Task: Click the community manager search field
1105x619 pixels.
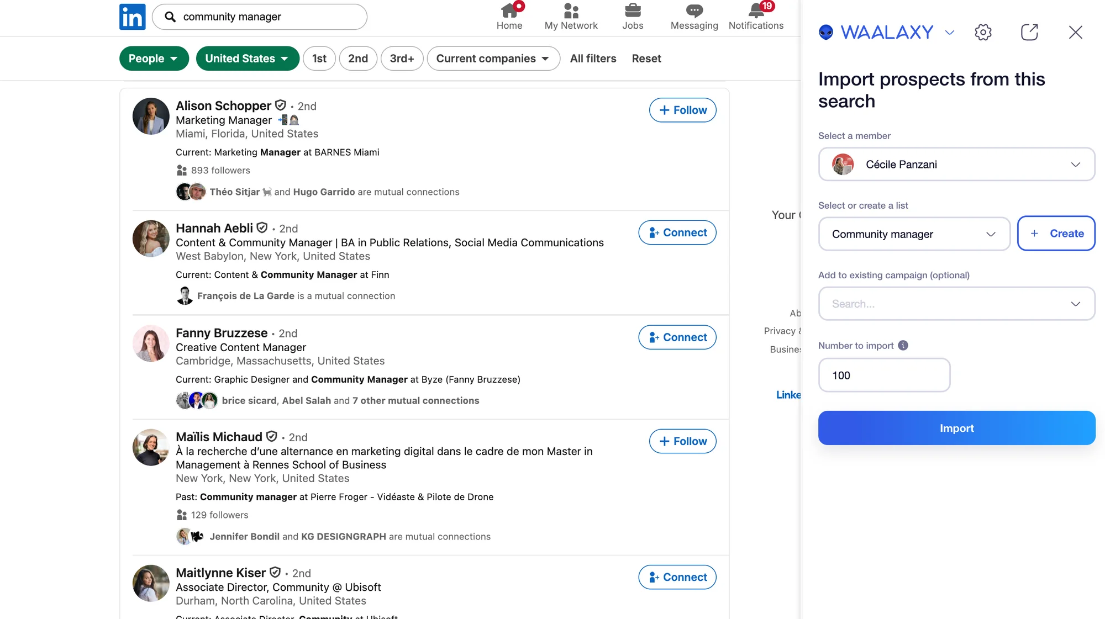Action: pyautogui.click(x=260, y=17)
